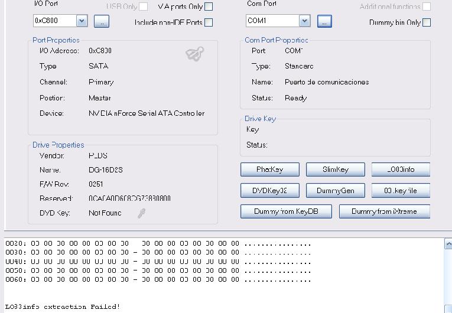Image resolution: width=452 pixels, height=313 pixels.
Task: Click the Type value SATA
Action: (98, 66)
